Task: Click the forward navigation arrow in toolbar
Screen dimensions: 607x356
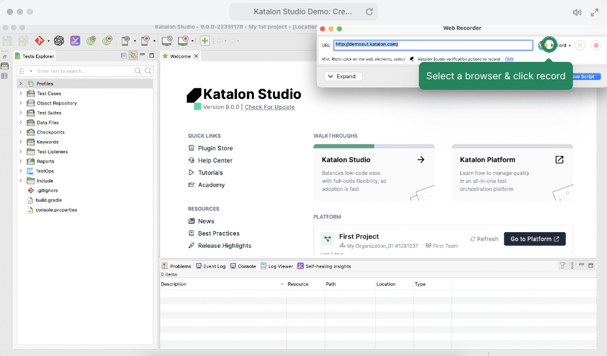Action: click(x=233, y=40)
